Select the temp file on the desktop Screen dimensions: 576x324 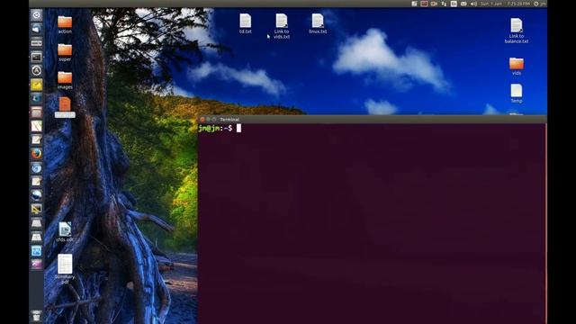(x=516, y=94)
